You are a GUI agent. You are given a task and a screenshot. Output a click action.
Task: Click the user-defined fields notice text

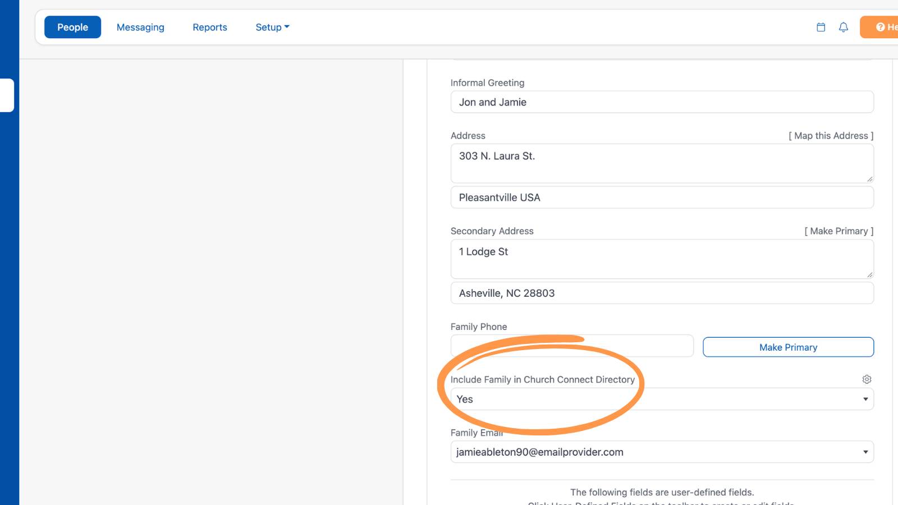tap(662, 492)
